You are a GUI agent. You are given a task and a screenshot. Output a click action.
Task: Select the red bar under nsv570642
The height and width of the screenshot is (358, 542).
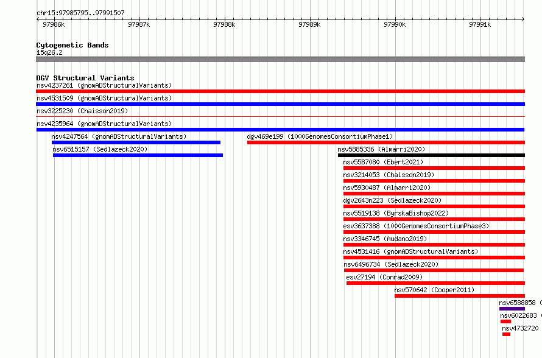pos(460,296)
